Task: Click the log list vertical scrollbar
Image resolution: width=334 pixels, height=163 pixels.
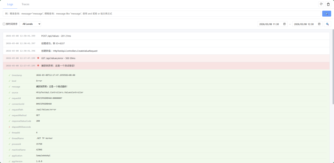Action: point(332,67)
